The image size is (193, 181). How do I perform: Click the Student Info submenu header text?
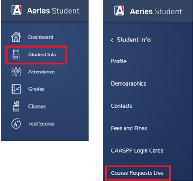[x=133, y=40]
